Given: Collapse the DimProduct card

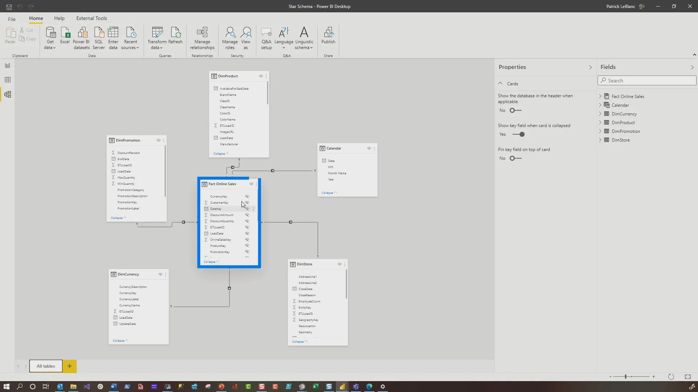Looking at the screenshot, I should tap(221, 154).
